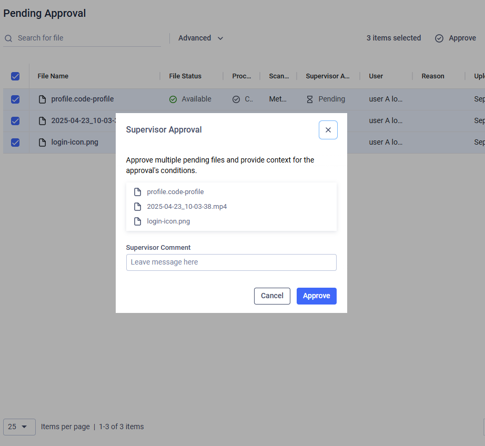Screen dimensions: 485x446
Task: Click file icon beside login-icon.png in dialog
Action: 138,221
